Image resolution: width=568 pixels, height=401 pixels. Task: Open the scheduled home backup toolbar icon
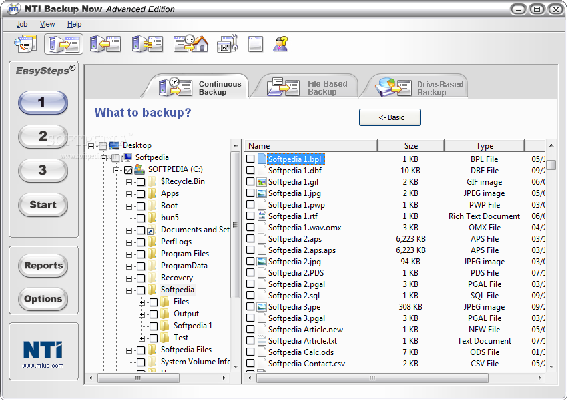(191, 44)
